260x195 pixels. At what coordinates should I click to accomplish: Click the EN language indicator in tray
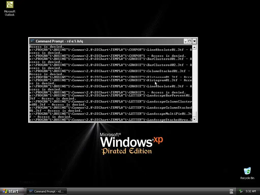coord(232,191)
